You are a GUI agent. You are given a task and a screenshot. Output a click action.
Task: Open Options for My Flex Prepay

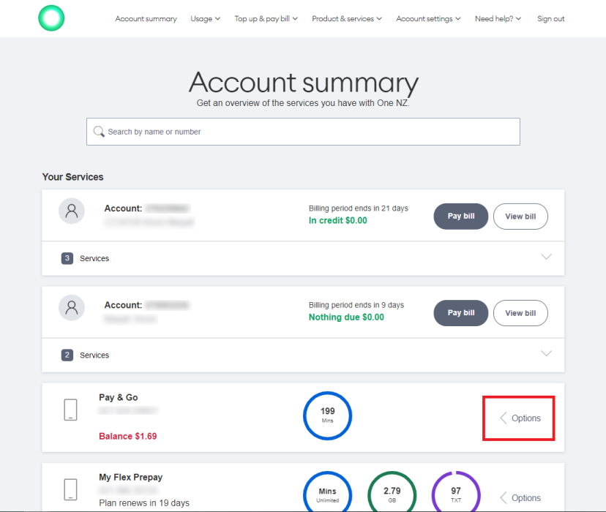coord(520,497)
